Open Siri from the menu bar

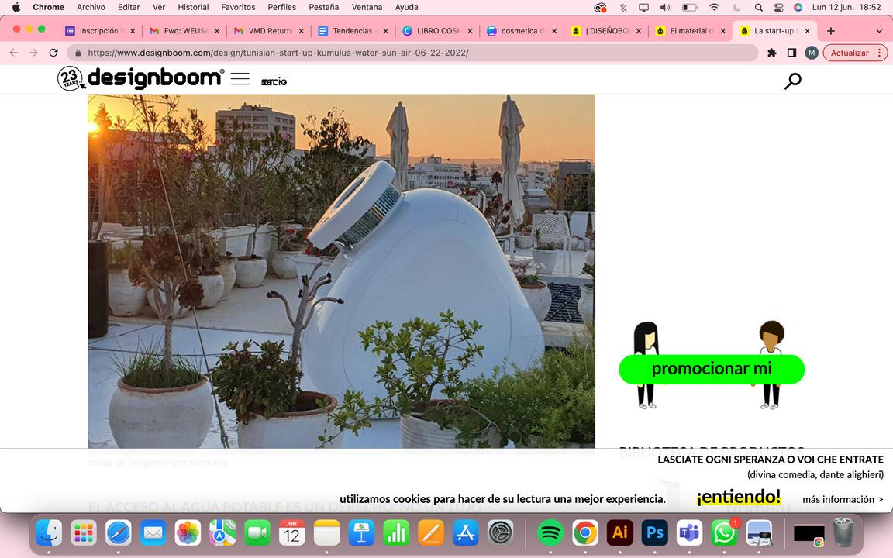(x=798, y=8)
